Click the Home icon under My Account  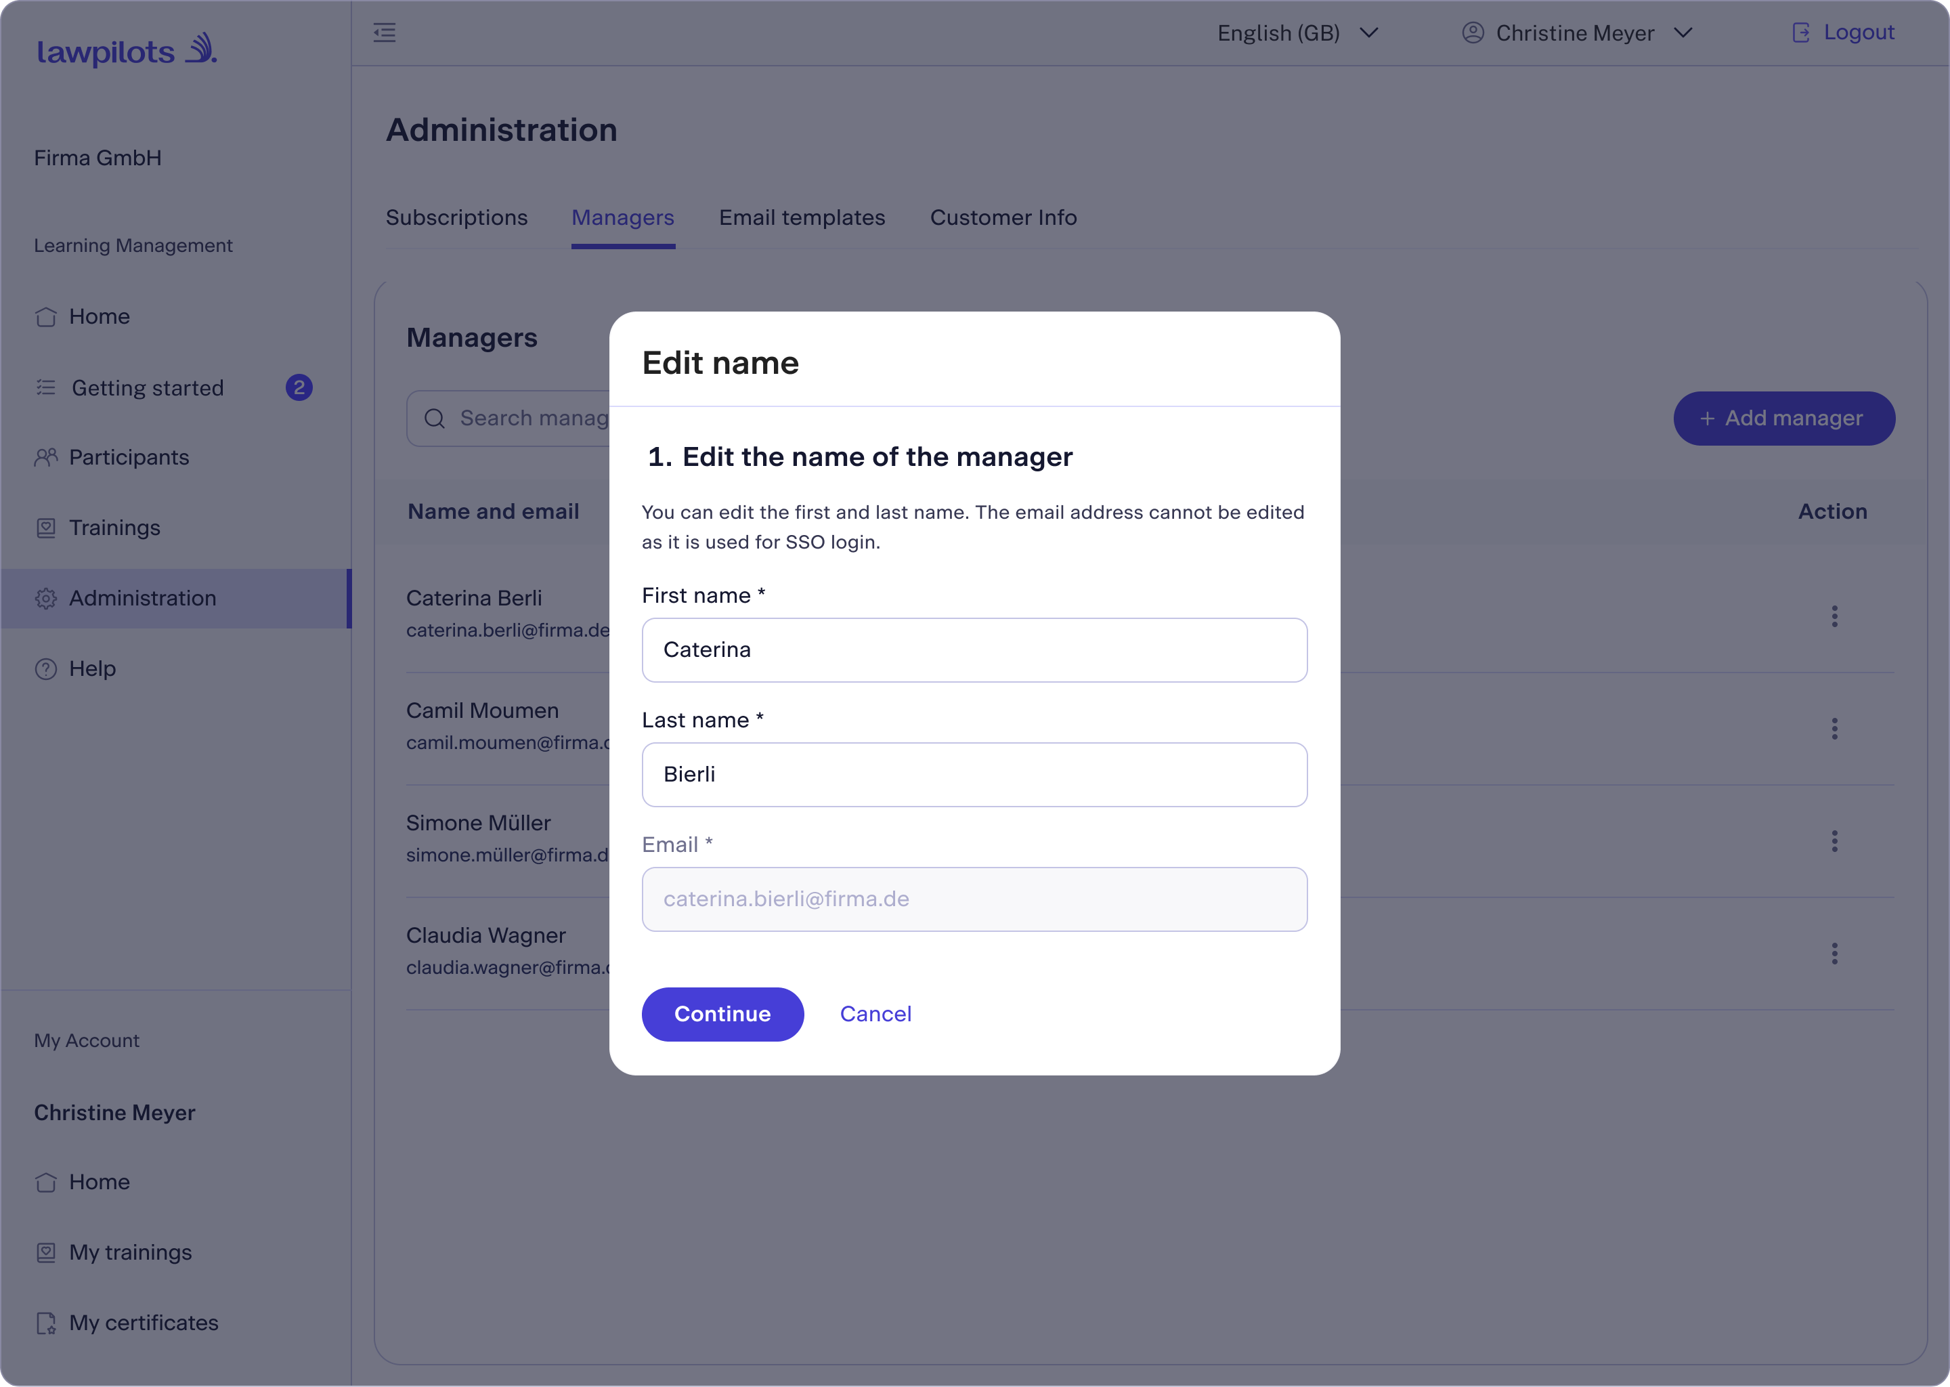point(46,1182)
